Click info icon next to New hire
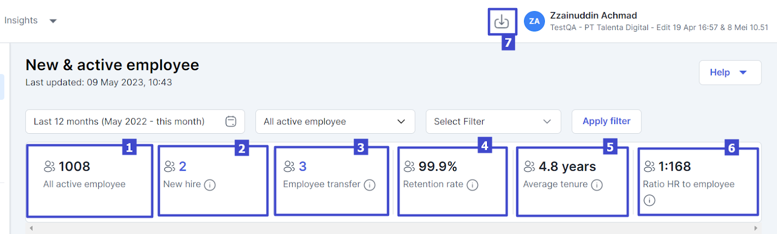This screenshot has height=234, width=777. pos(210,185)
